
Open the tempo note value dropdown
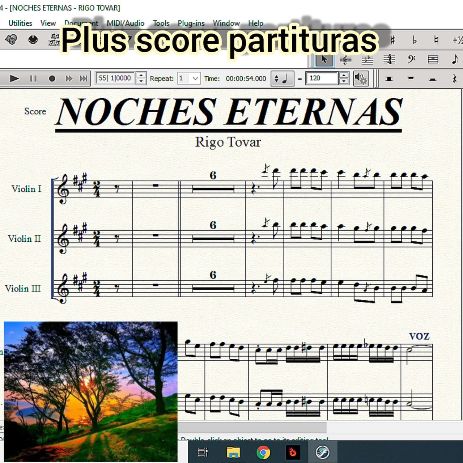pyautogui.click(x=282, y=78)
